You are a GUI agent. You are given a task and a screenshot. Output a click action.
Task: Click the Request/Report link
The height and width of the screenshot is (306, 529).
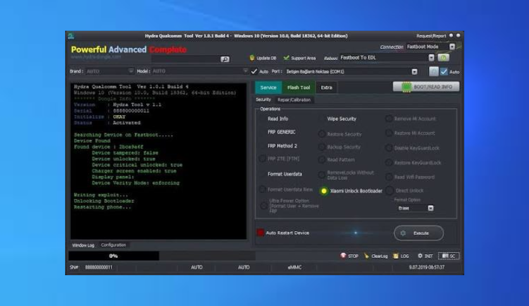[x=431, y=36]
